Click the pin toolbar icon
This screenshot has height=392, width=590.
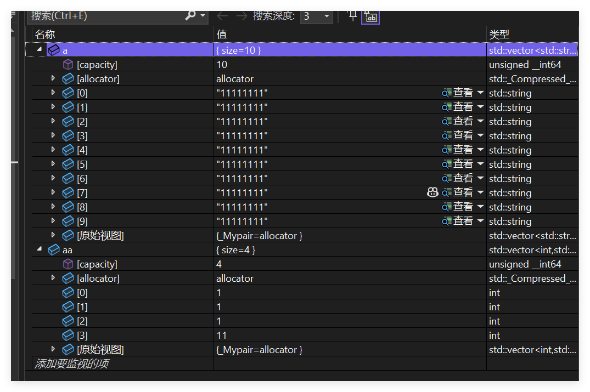(352, 15)
